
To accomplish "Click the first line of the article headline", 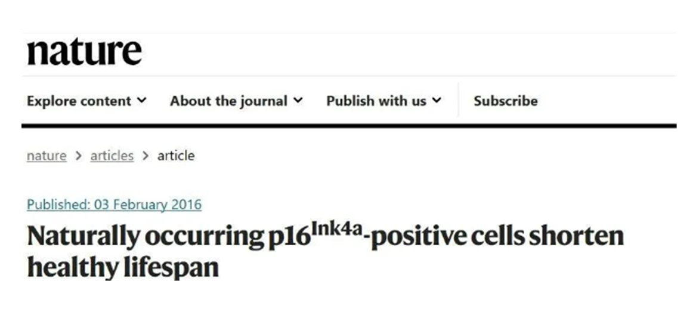I will [325, 237].
